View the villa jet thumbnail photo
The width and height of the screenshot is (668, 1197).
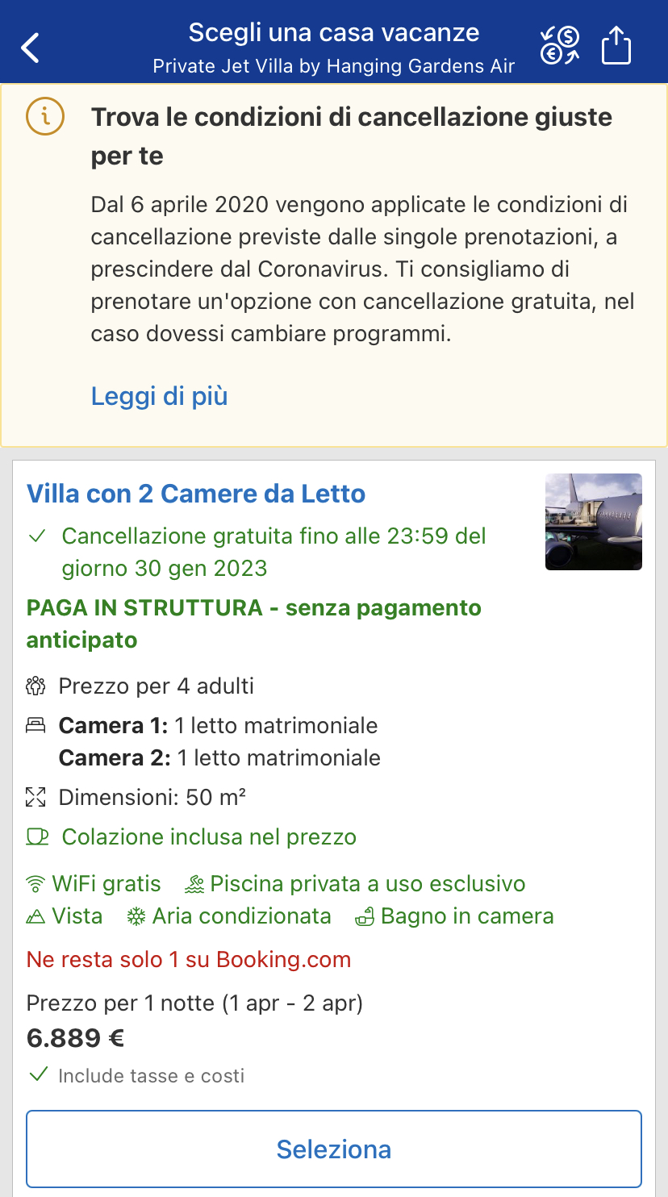point(593,522)
